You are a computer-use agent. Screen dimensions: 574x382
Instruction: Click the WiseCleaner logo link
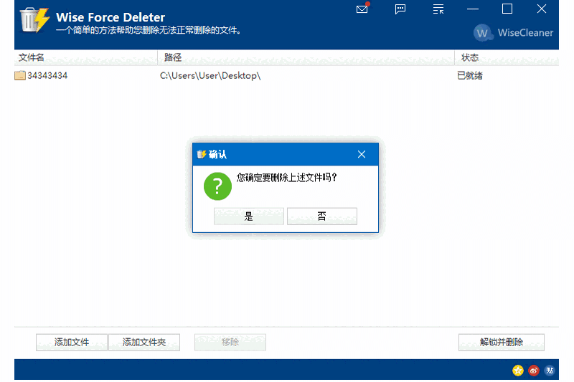point(513,33)
